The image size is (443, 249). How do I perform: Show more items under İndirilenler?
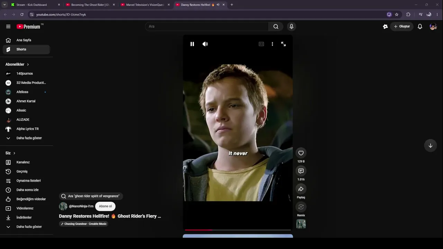[26, 227]
